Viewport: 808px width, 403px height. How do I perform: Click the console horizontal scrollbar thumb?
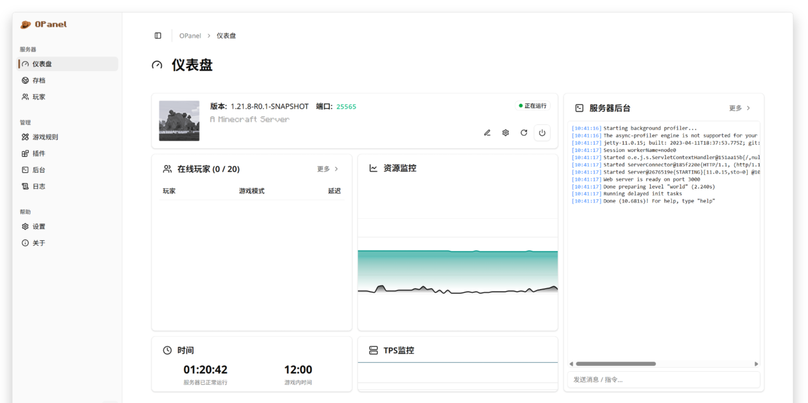pos(615,364)
